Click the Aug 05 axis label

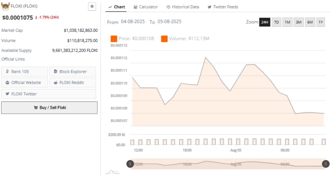coord(236,150)
